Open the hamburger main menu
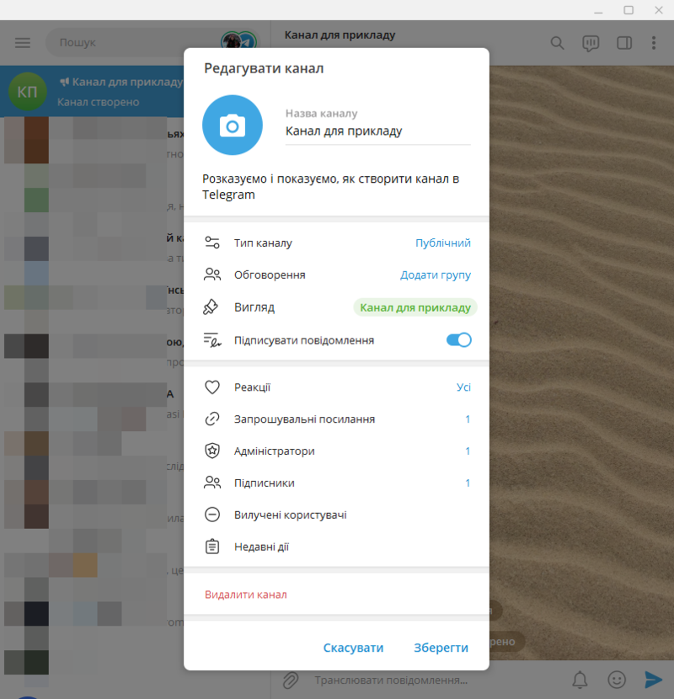 pos(22,43)
